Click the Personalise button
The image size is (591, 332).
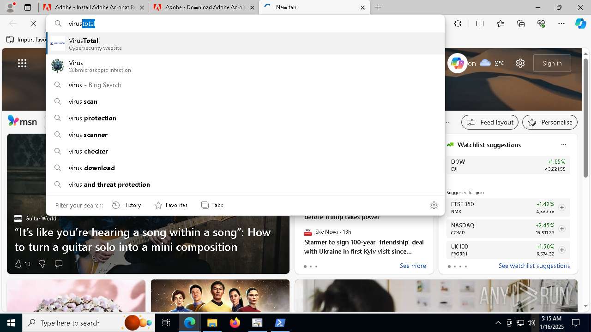pos(550,122)
